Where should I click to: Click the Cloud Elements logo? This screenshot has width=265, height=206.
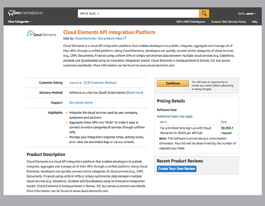[41, 33]
